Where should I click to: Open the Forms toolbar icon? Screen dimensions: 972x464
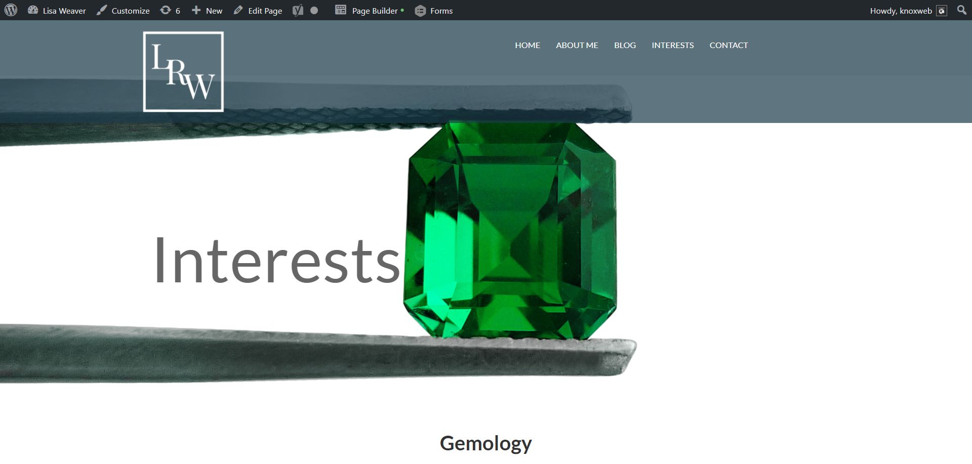pyautogui.click(x=420, y=11)
